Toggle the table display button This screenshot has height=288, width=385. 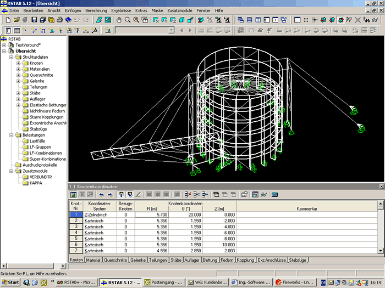pos(16,30)
